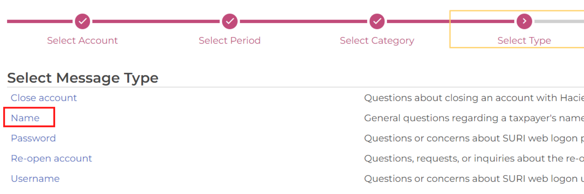Click the Select Account step checkmark icon

(82, 21)
